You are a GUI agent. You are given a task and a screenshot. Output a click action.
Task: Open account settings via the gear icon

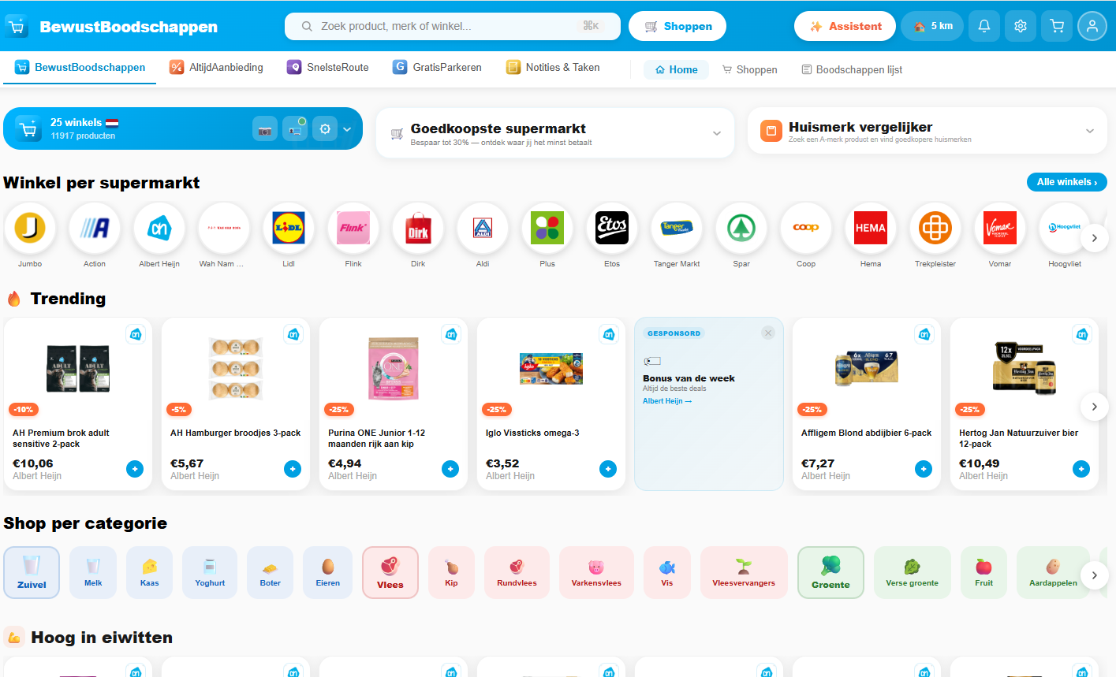(x=1020, y=25)
